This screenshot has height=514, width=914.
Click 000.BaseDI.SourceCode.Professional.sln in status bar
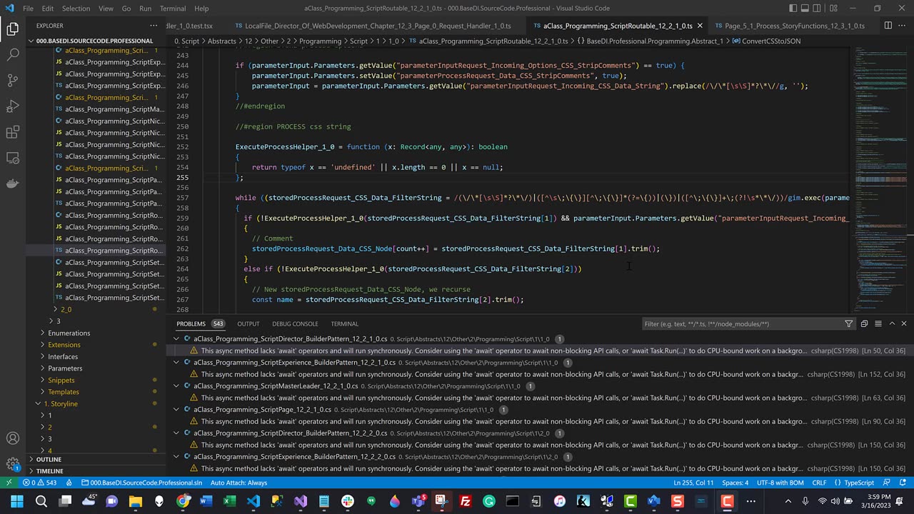click(142, 483)
